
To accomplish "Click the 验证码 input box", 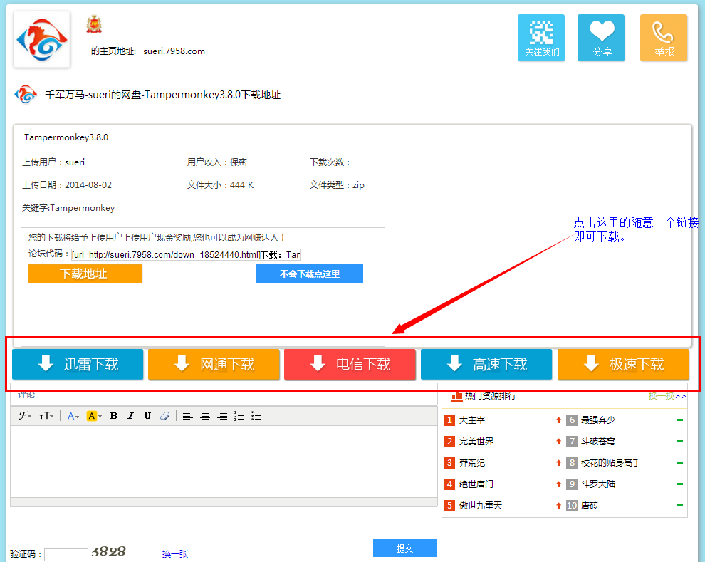I will 66,554.
